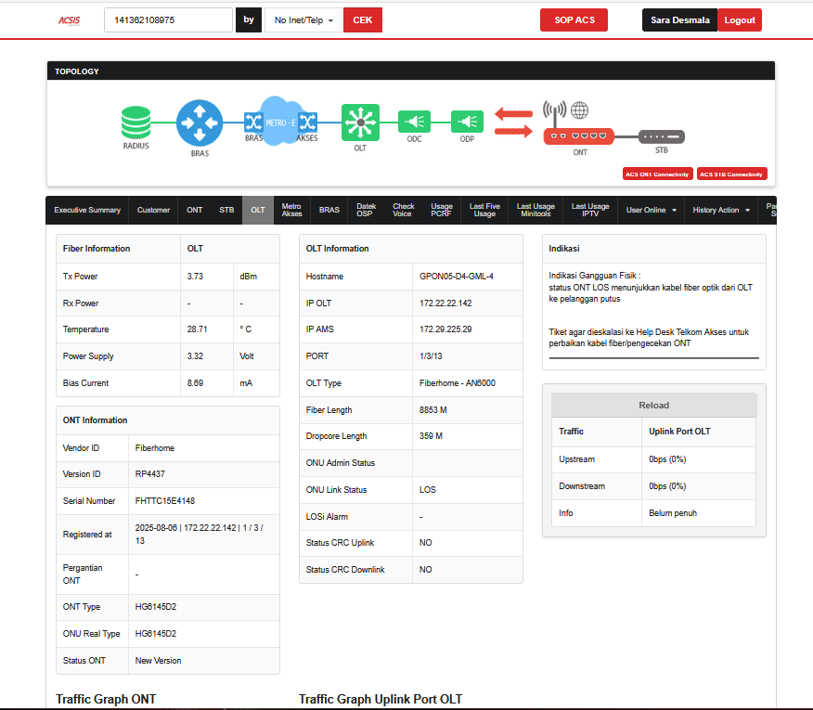Click the OLT icon in topology
Image resolution: width=813 pixels, height=710 pixels.
(360, 123)
